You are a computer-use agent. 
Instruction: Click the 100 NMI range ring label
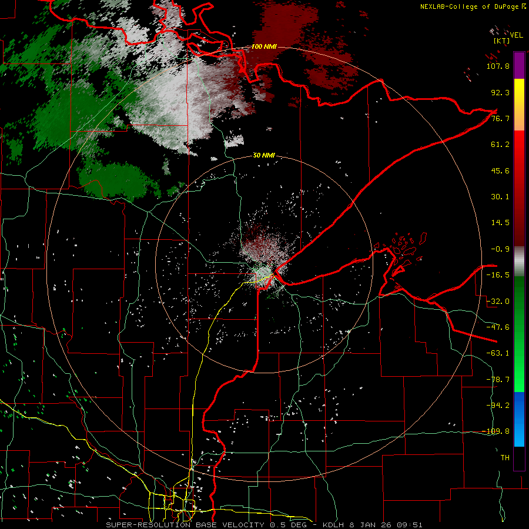tap(264, 46)
